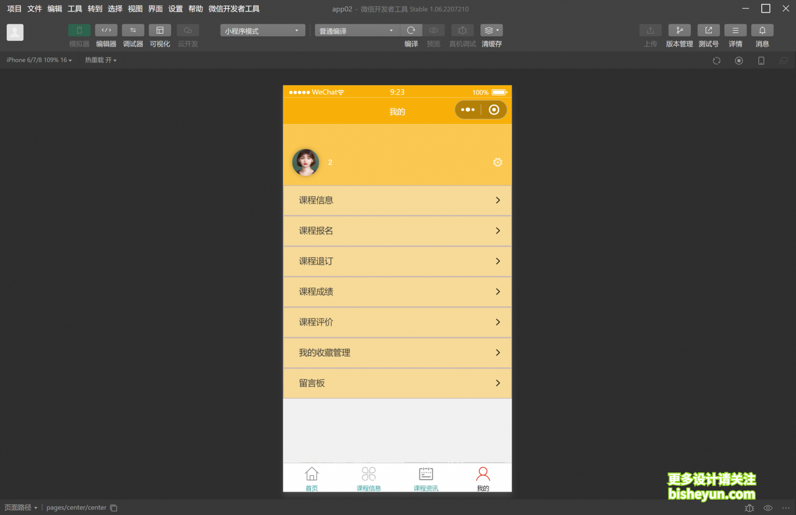Click the simulator refresh icon

(716, 61)
